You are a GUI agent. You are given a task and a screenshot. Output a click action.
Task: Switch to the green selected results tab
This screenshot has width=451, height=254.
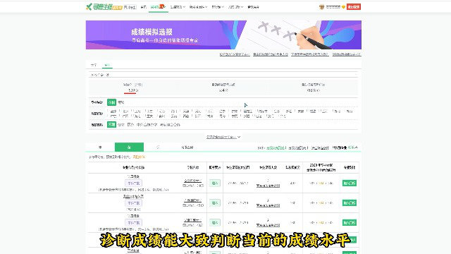pyautogui.click(x=129, y=147)
